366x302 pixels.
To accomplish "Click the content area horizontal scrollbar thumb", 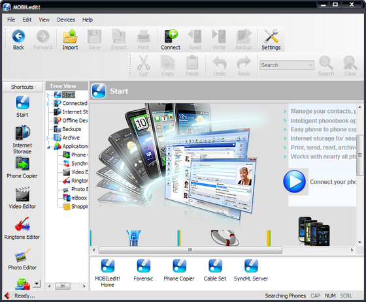I will pos(190,250).
